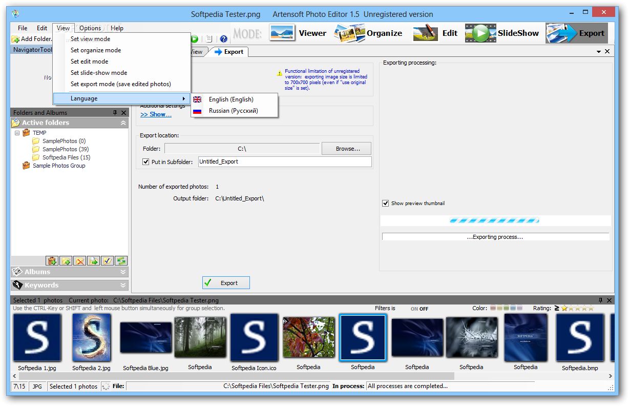
Task: Set rating filter to fifth star
Action: click(x=591, y=308)
